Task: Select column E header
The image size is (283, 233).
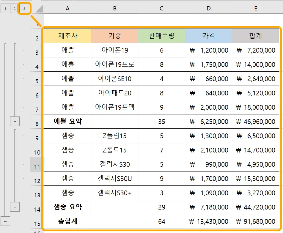Action: coord(256,9)
